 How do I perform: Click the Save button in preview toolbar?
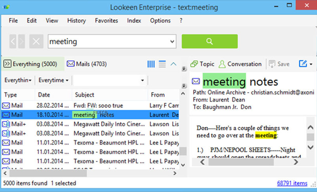coord(279,64)
